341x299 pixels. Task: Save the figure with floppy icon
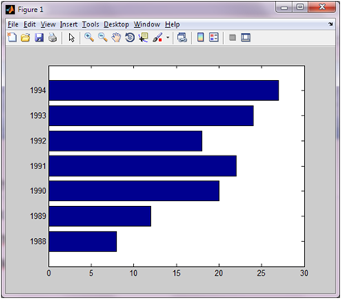tap(39, 38)
